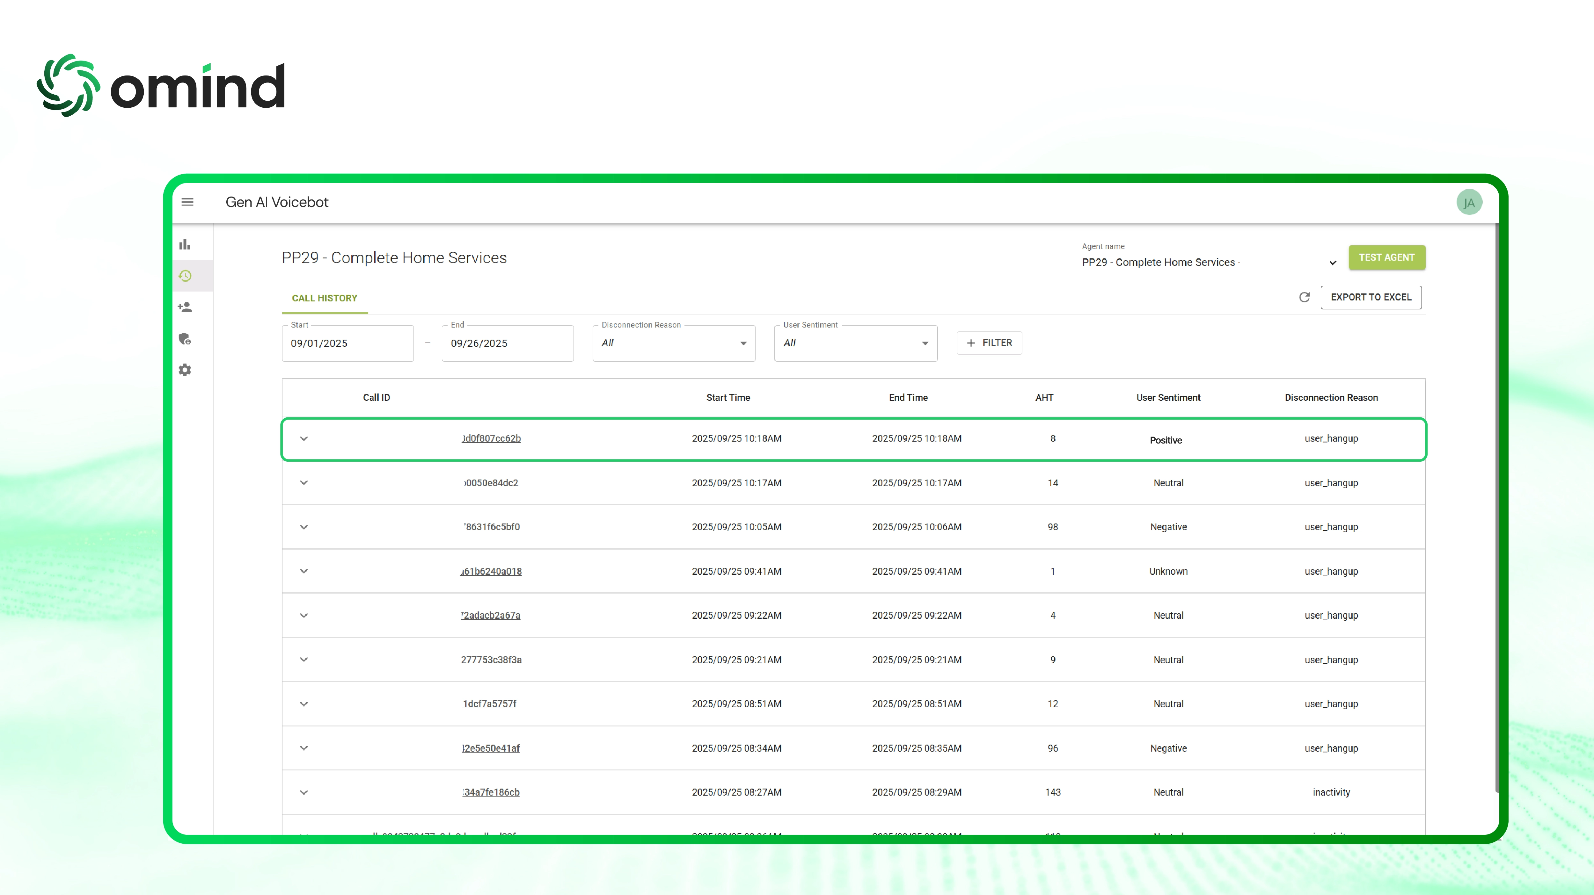Select the call history clock icon in sidebar

tap(184, 275)
